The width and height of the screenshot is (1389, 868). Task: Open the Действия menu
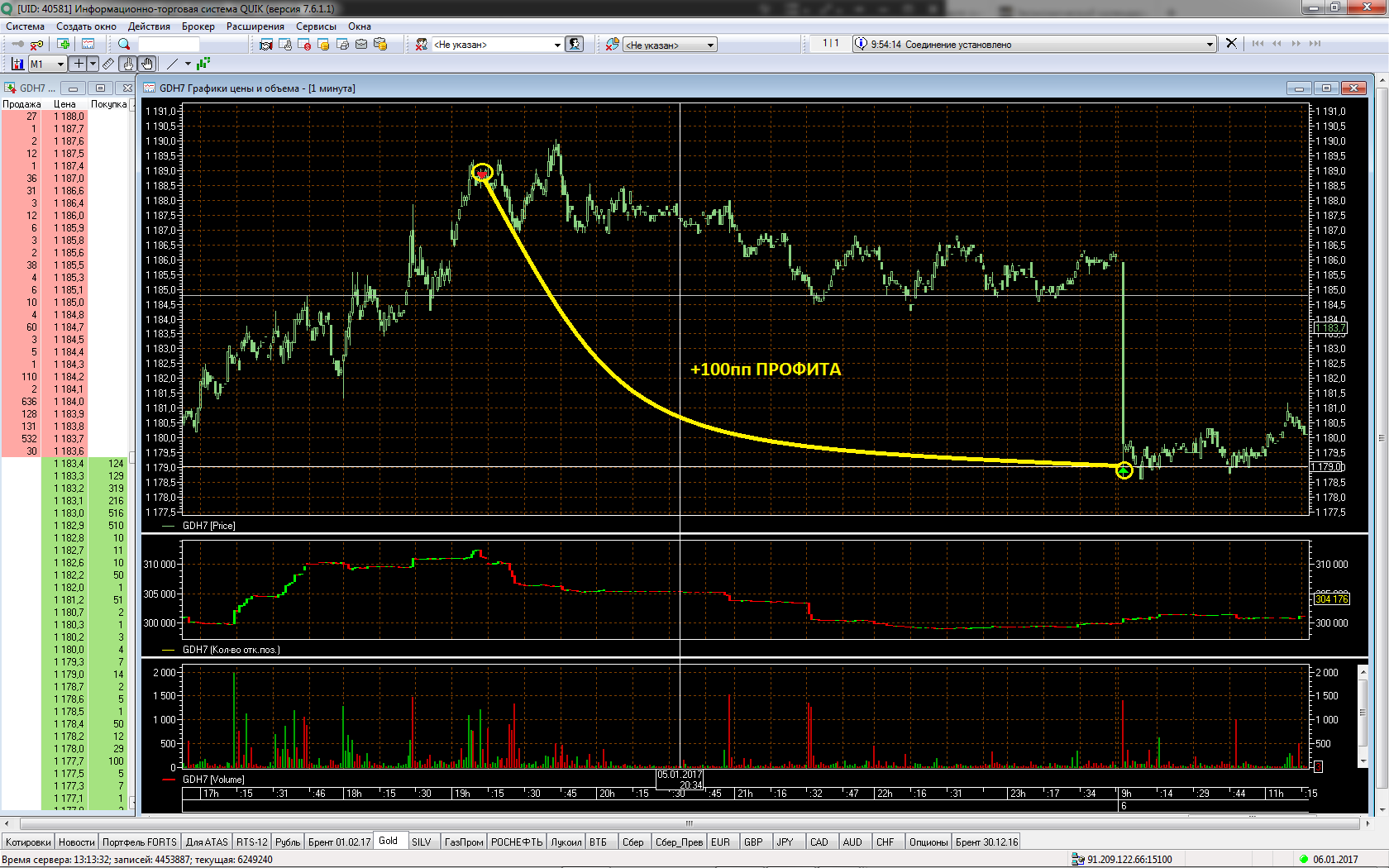(149, 26)
